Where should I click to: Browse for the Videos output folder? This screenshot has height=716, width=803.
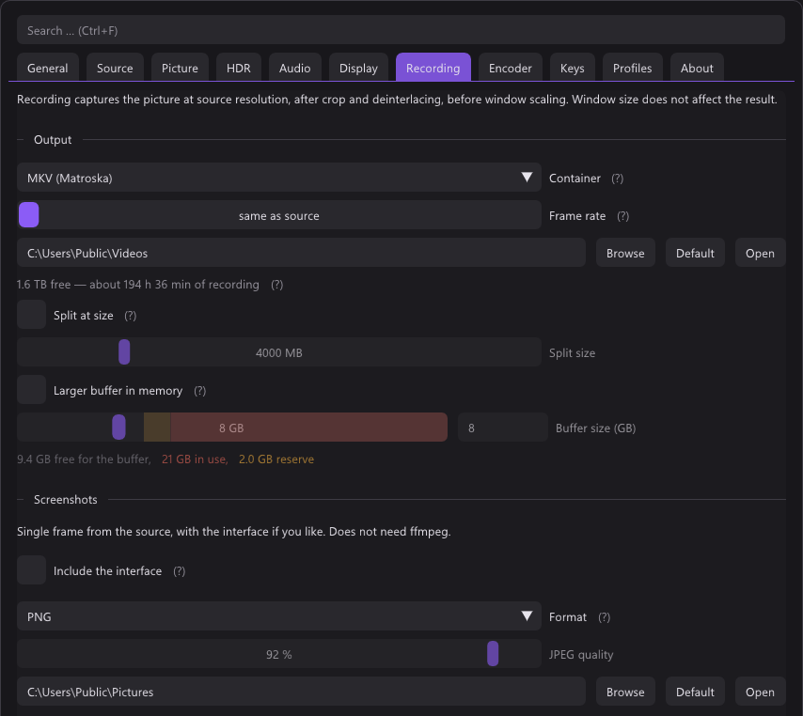(625, 253)
